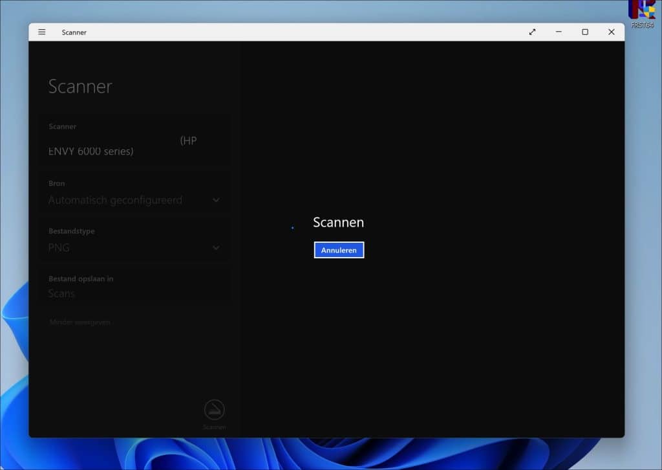Open the FRST64 desktop shortcut
Image resolution: width=662 pixels, height=470 pixels.
tap(642, 11)
